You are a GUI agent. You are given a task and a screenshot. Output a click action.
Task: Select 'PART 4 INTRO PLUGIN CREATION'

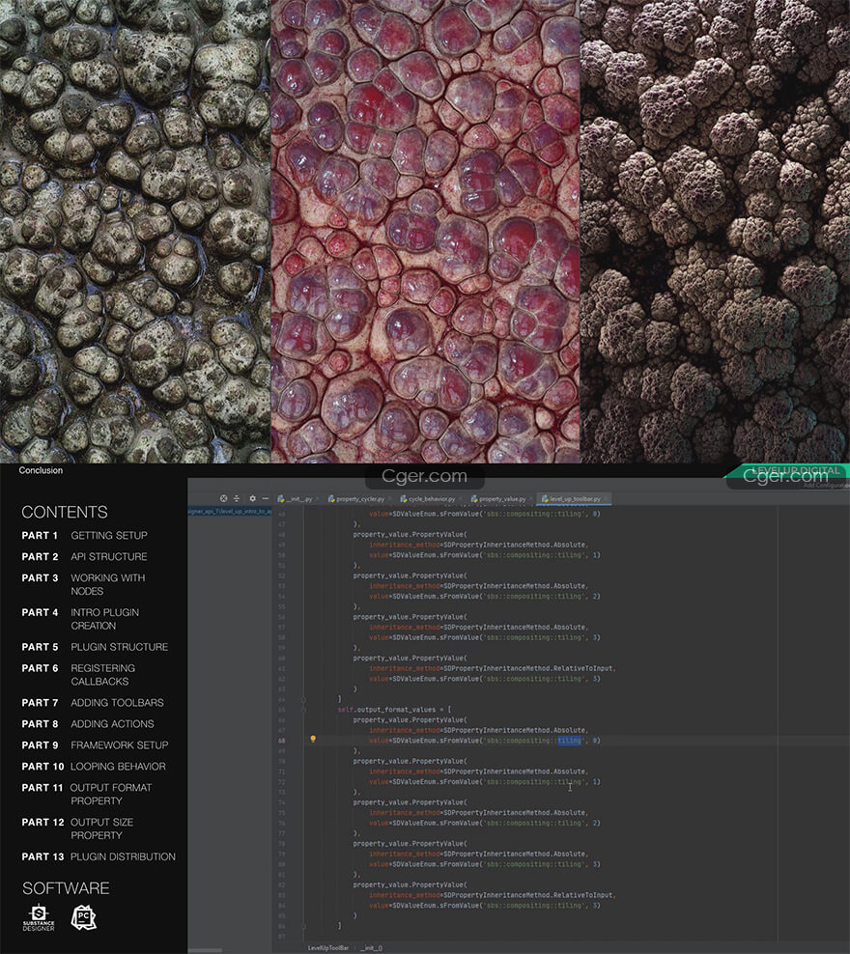tap(80, 619)
